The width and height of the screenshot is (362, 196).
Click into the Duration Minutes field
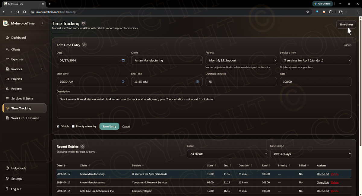click(241, 81)
